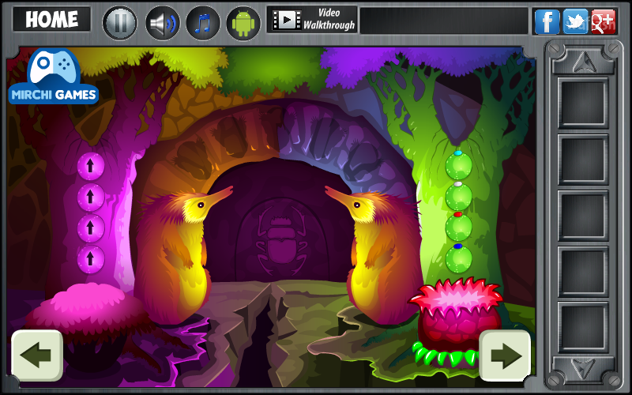Go to the next scene with right arrow
Viewport: 632px width, 395px height.
505,355
